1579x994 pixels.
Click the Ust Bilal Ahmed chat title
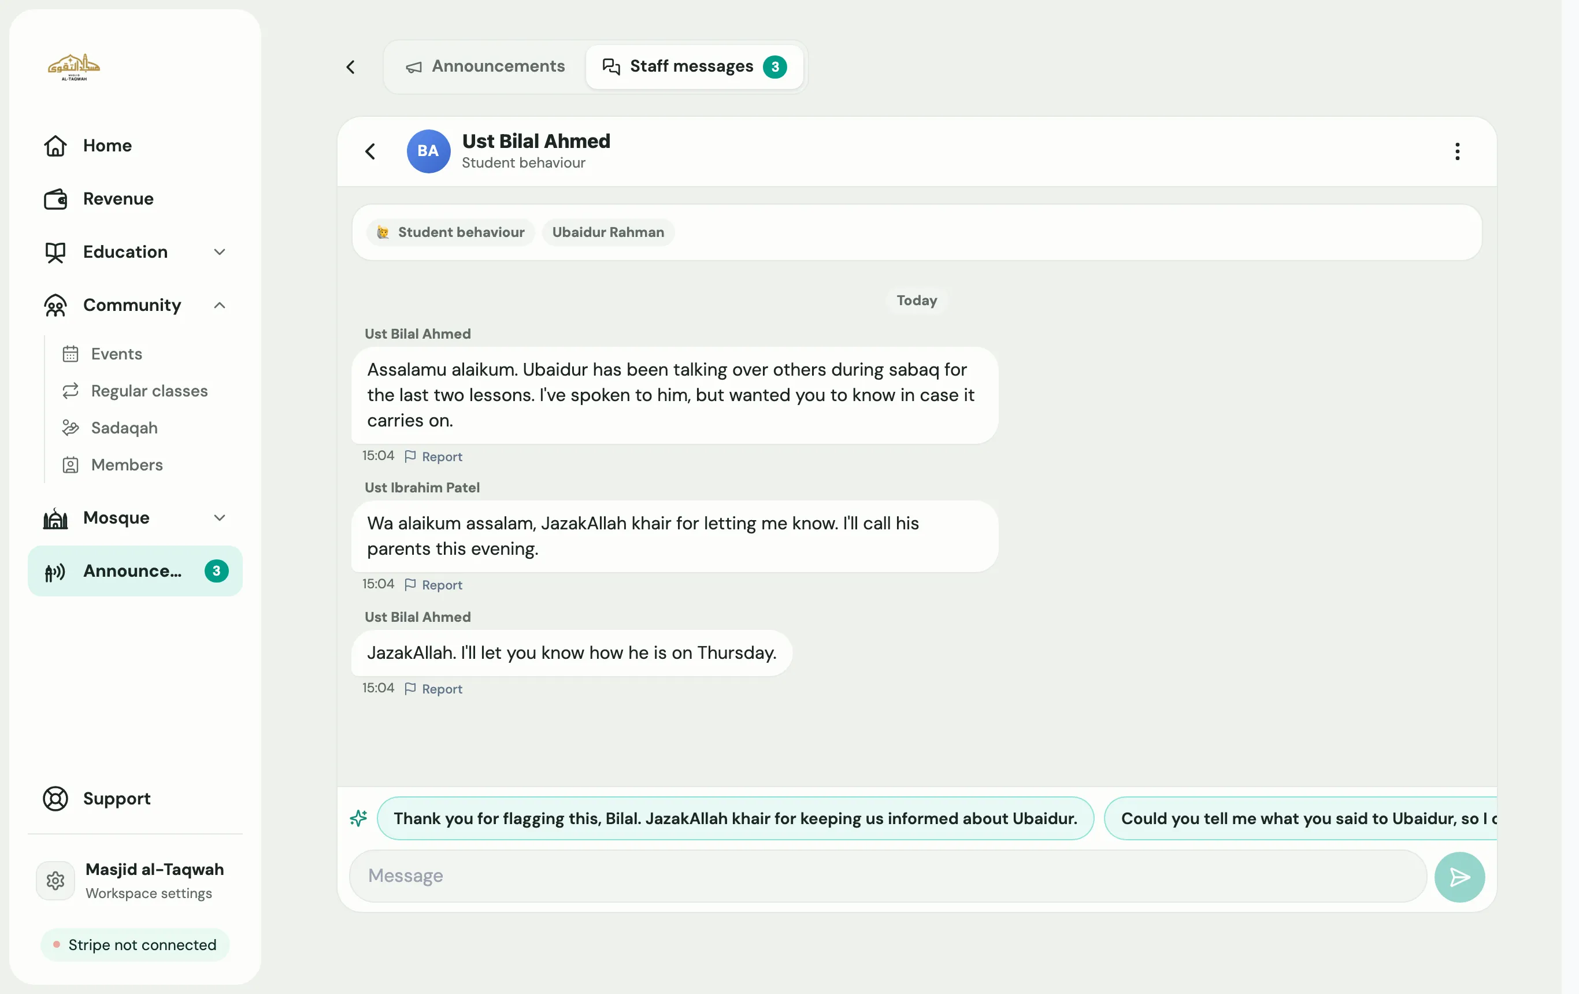coord(536,141)
